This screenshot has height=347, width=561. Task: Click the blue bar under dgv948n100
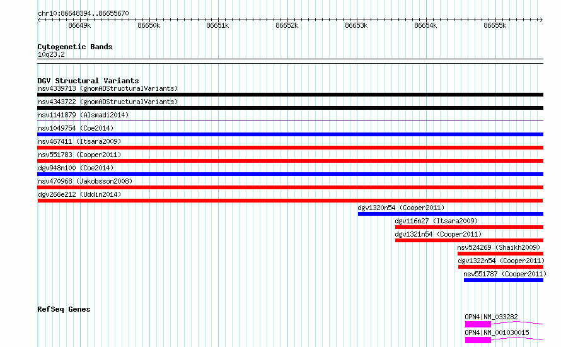[x=290, y=174]
